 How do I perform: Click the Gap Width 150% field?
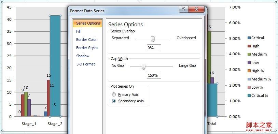154,75
